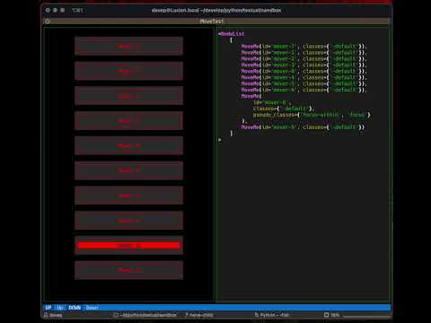Click the NodeList label in the output pane

231,34
